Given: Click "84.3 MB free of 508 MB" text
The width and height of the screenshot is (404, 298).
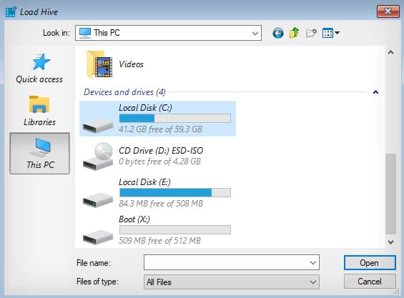Looking at the screenshot, I should point(161,204).
